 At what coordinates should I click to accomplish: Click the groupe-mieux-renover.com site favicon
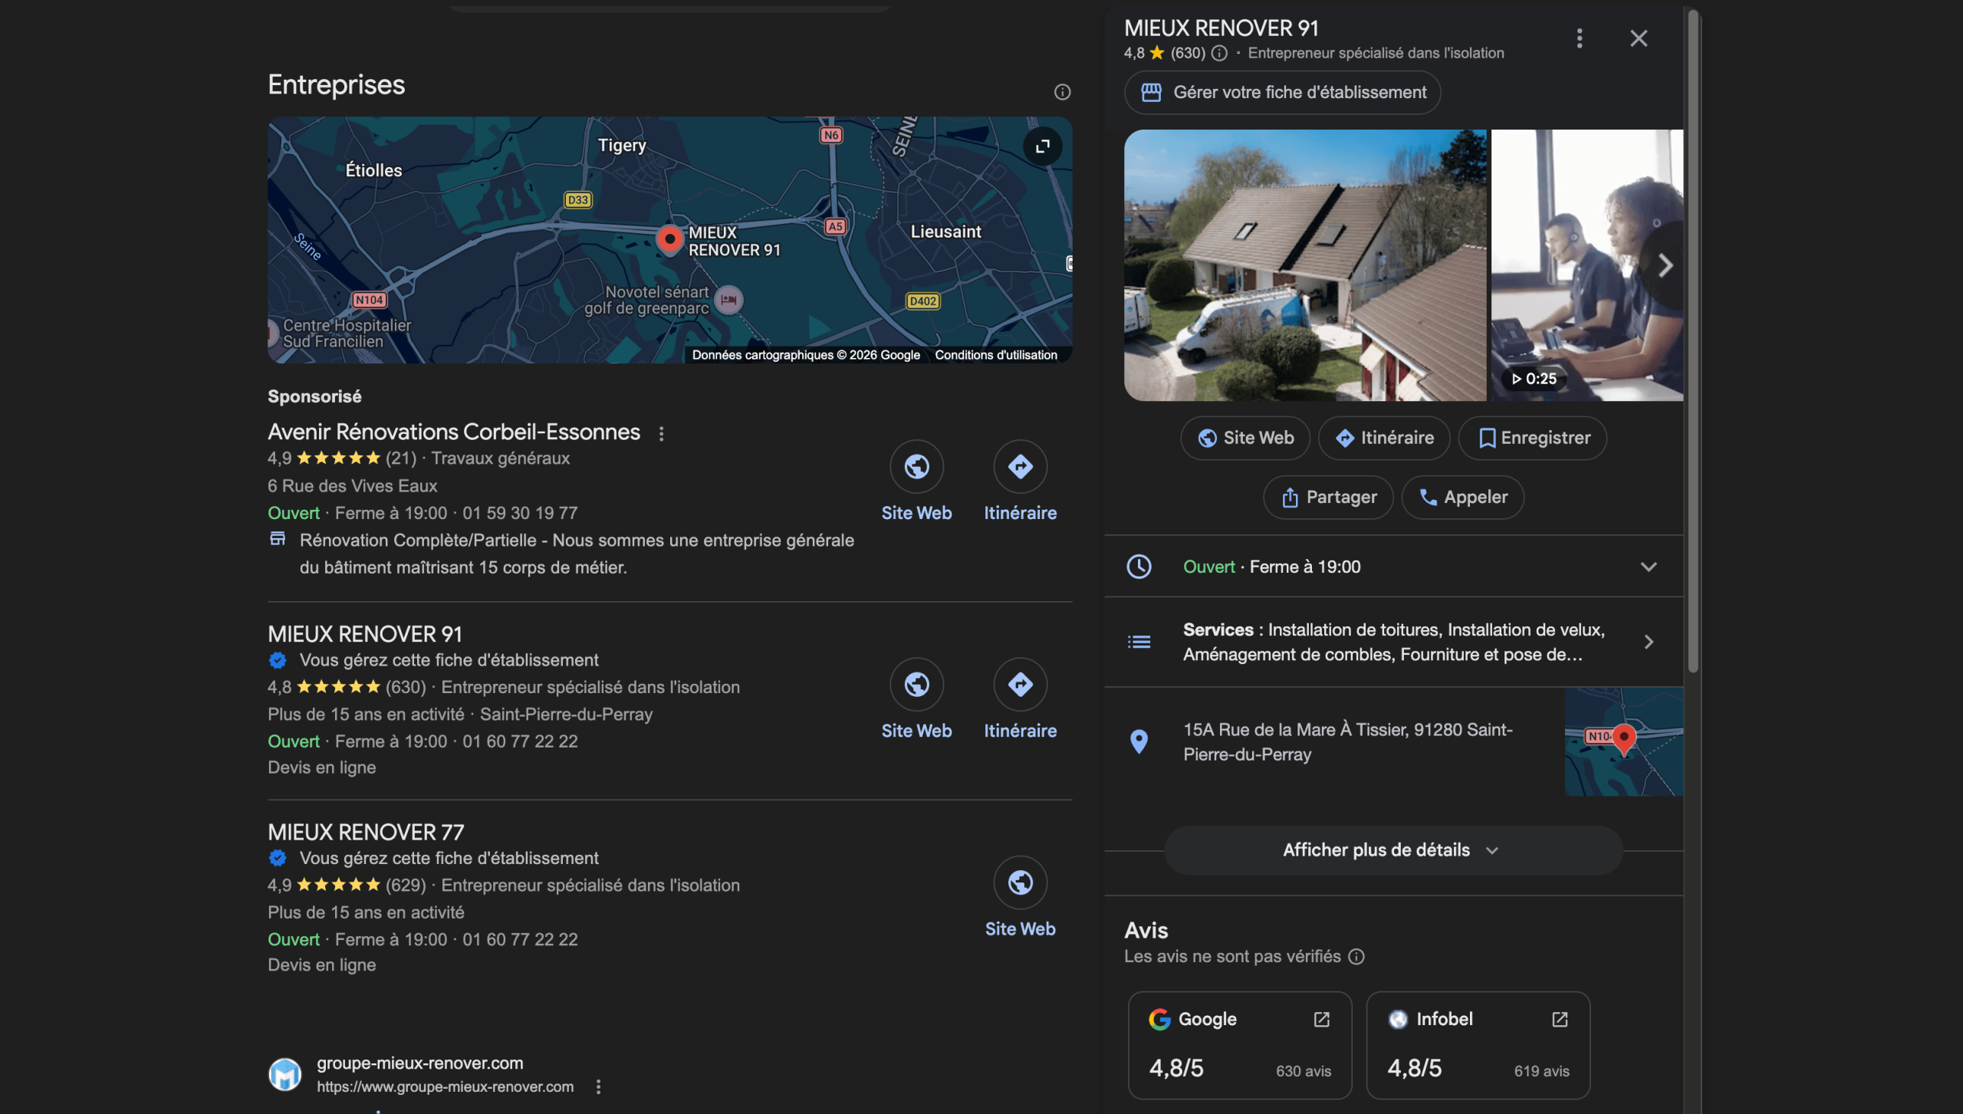284,1074
